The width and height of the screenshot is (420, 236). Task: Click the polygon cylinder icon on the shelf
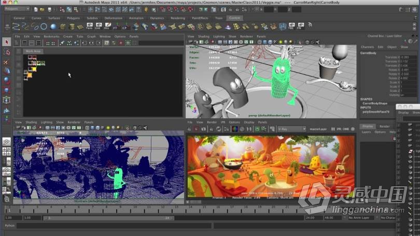coord(72,26)
